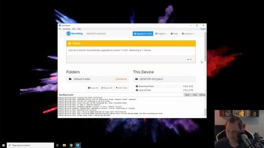Click Upgrade To v1.8.0 button
Image resolution: width=264 pixels, height=148 pixels.
click(143, 34)
